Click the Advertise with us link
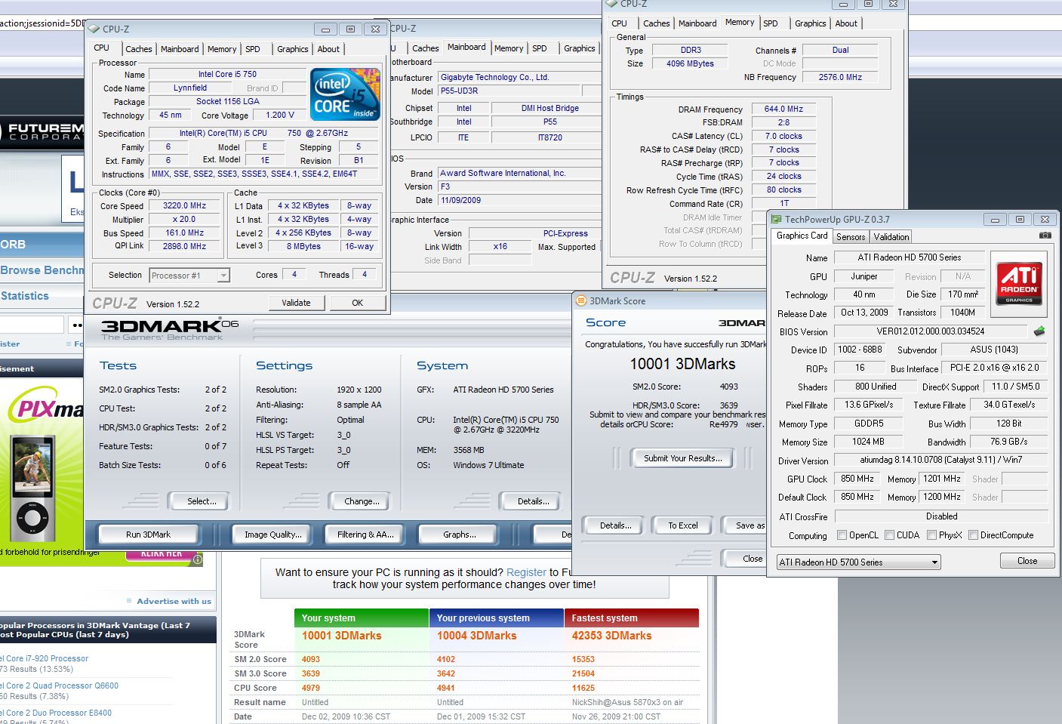The image size is (1062, 724). click(174, 602)
